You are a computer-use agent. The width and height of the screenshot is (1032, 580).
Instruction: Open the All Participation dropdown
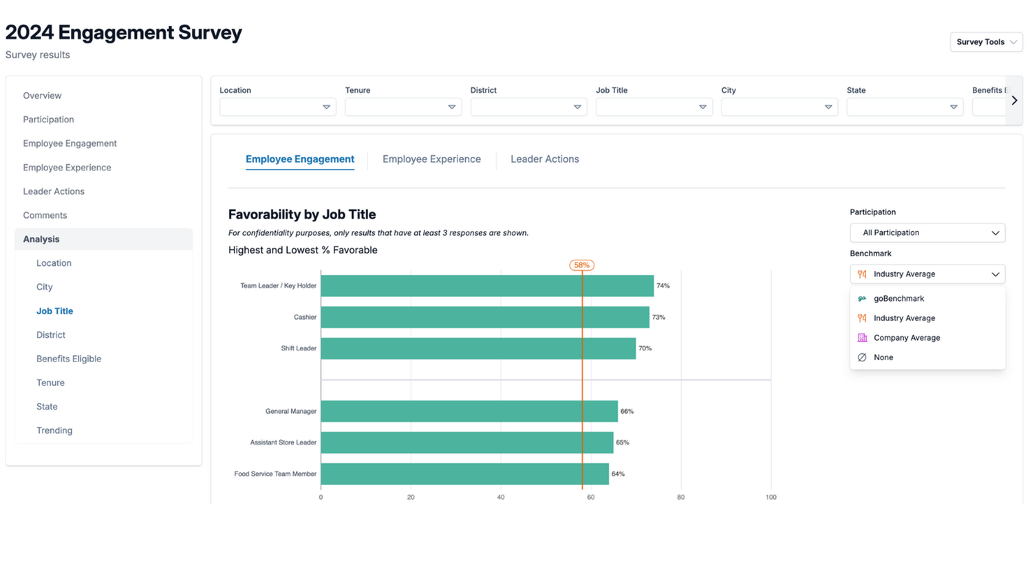(927, 232)
